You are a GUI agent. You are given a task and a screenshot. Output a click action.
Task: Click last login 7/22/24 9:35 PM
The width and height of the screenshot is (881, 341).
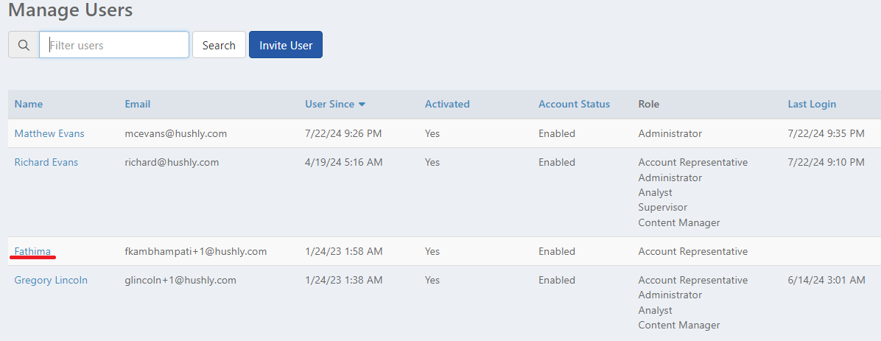(x=826, y=134)
